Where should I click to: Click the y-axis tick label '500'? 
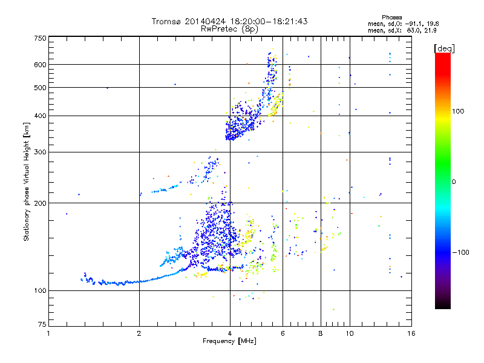(40, 88)
